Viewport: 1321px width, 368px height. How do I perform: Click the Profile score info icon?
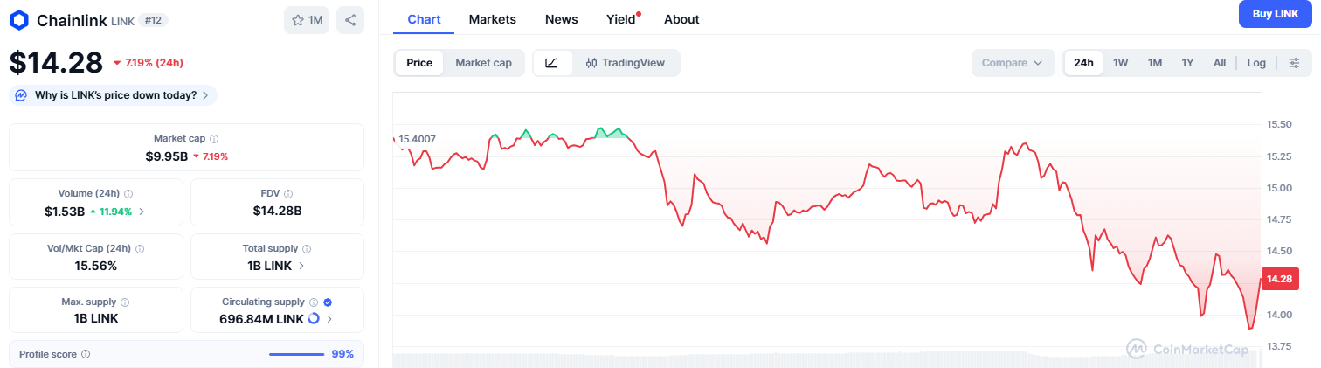click(x=86, y=354)
